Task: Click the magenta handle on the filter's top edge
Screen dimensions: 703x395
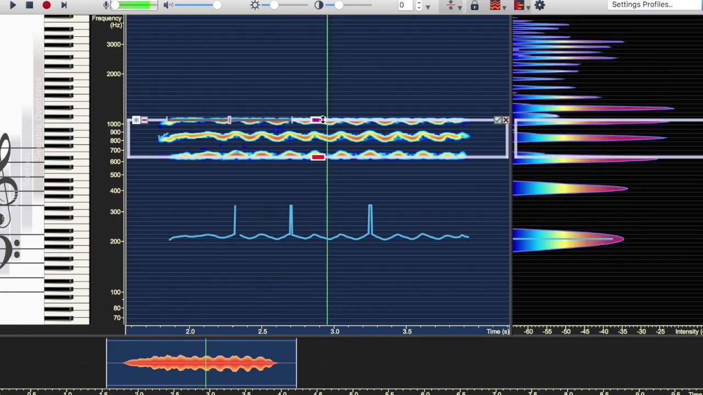Action: 316,120
